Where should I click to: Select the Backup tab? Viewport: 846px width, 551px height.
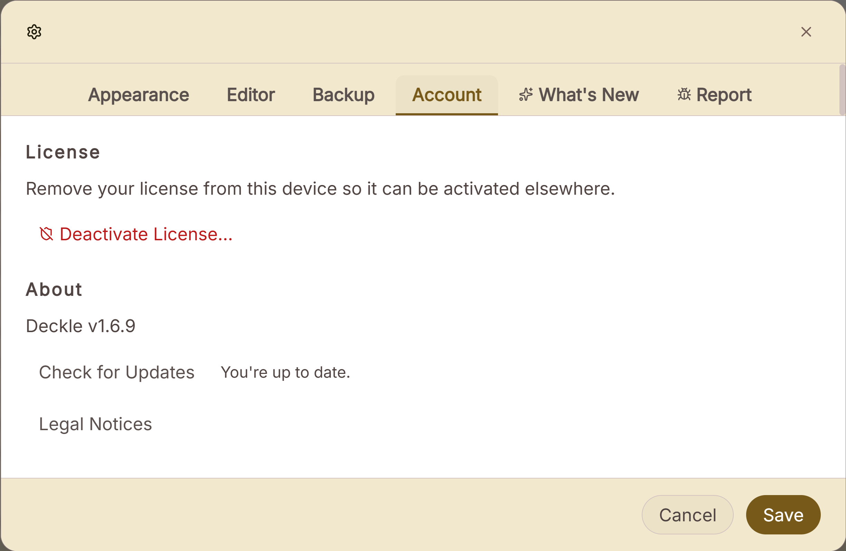[x=344, y=95]
